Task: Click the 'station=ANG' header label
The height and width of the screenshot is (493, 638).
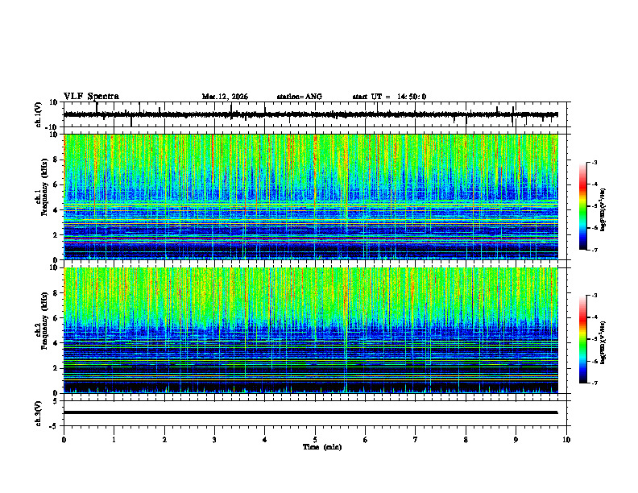Action: coord(300,97)
